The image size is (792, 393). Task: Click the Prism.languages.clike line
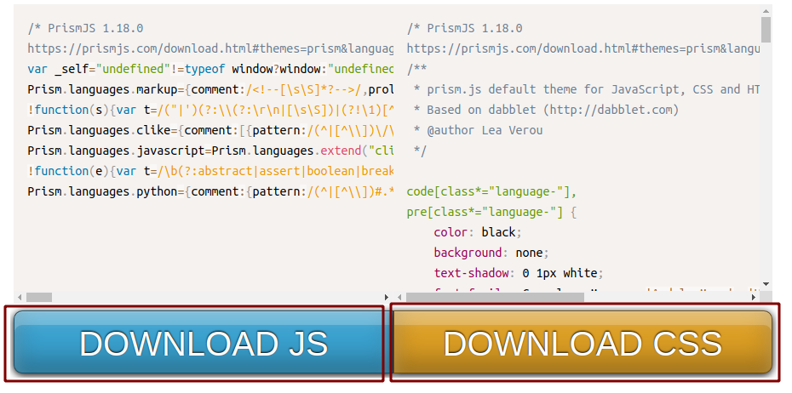(210, 130)
